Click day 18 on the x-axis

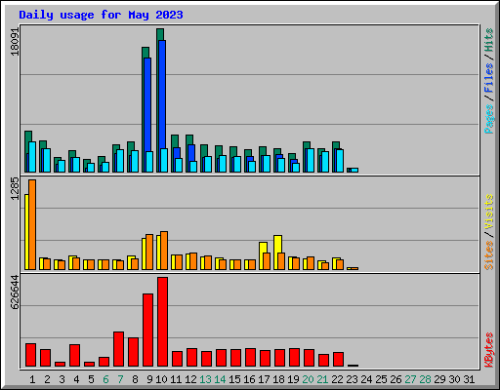(278, 379)
